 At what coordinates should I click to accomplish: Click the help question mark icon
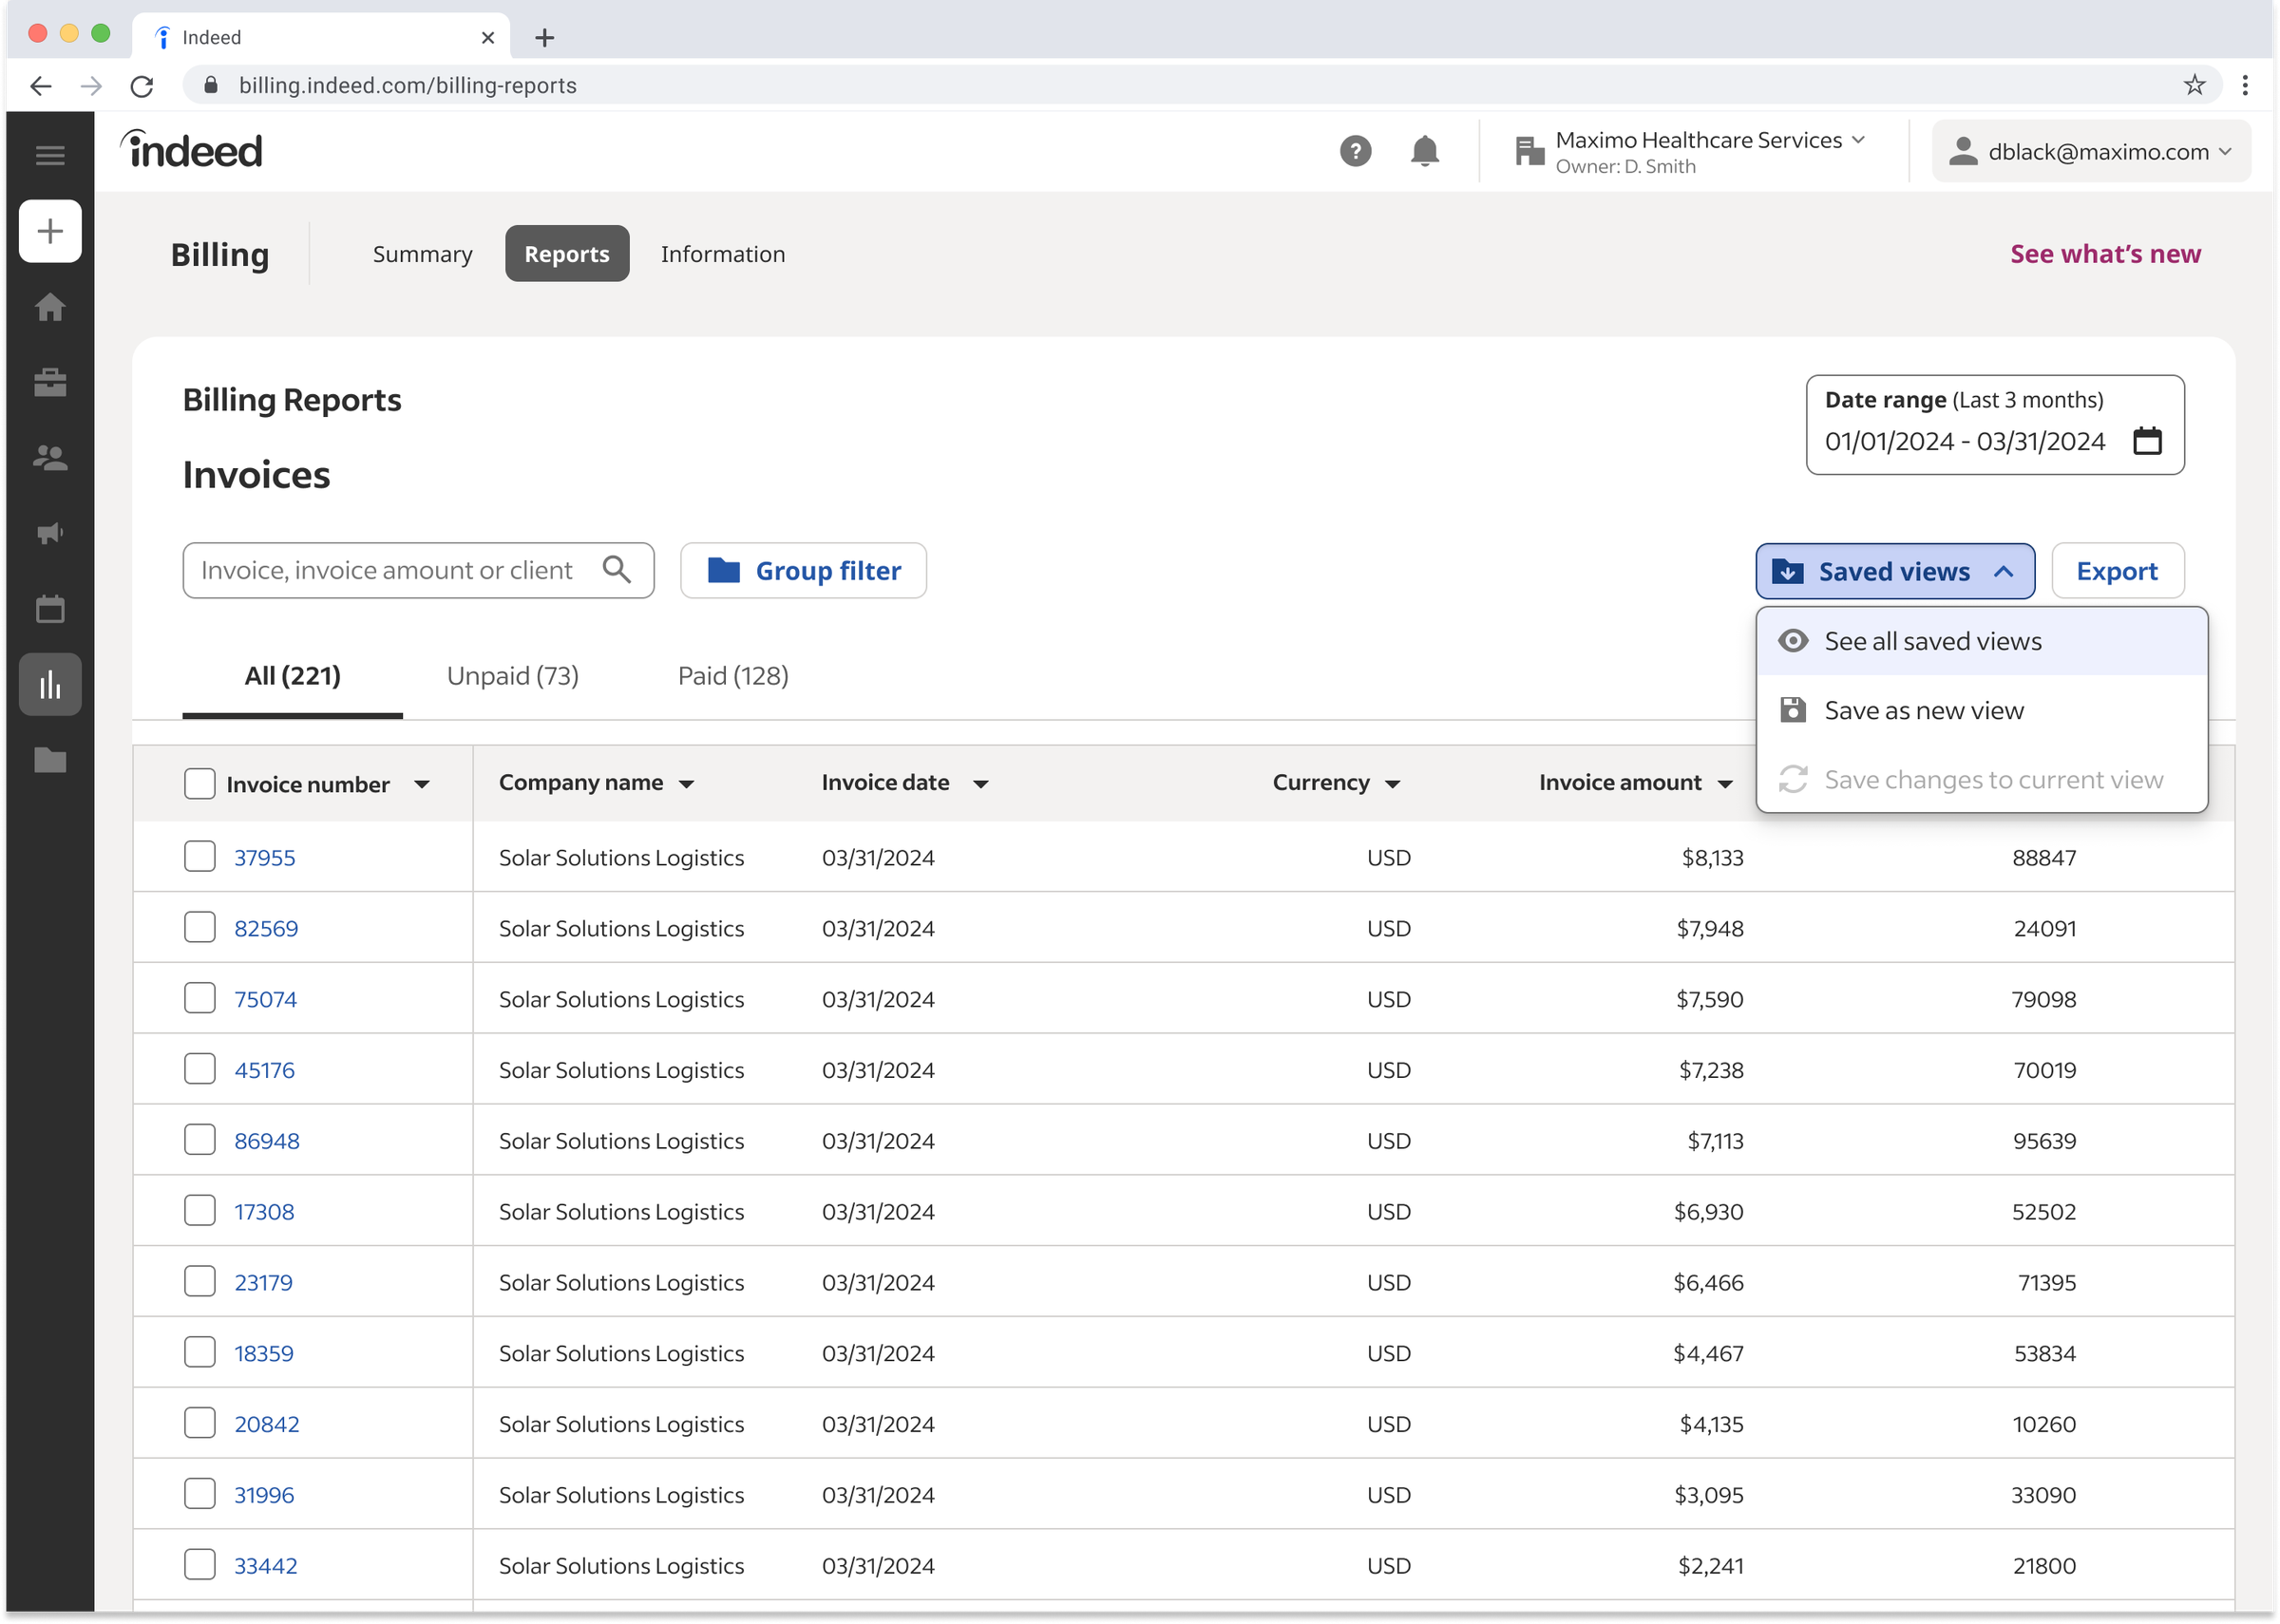click(x=1355, y=151)
